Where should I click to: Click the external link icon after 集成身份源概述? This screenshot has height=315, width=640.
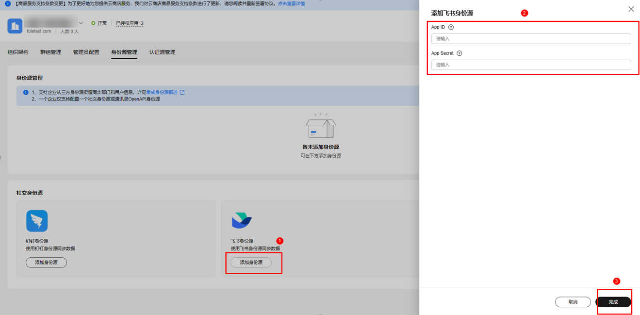point(182,92)
